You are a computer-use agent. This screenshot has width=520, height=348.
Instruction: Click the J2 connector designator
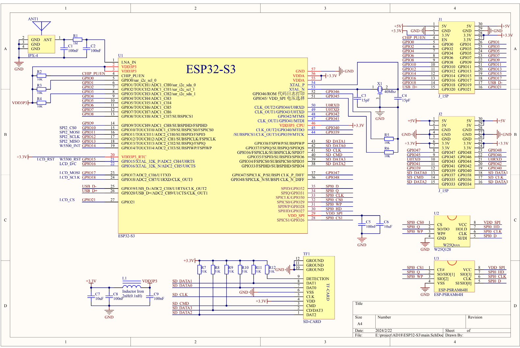coord(440,114)
